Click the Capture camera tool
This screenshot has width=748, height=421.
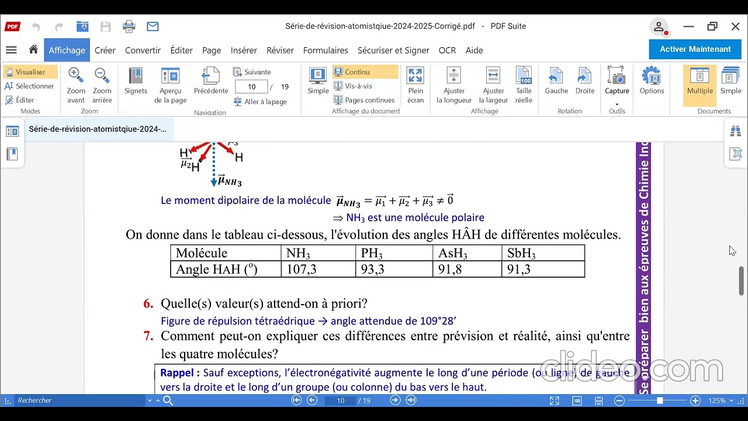click(x=617, y=80)
